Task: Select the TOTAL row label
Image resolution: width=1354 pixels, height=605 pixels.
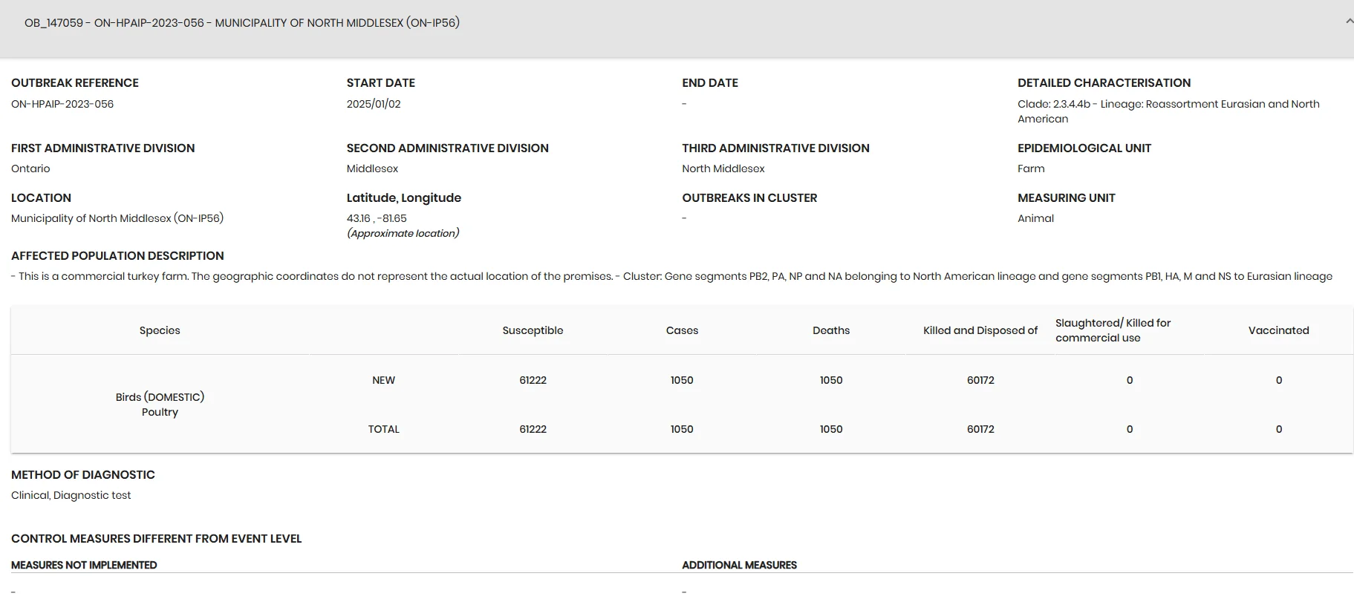Action: pos(383,429)
